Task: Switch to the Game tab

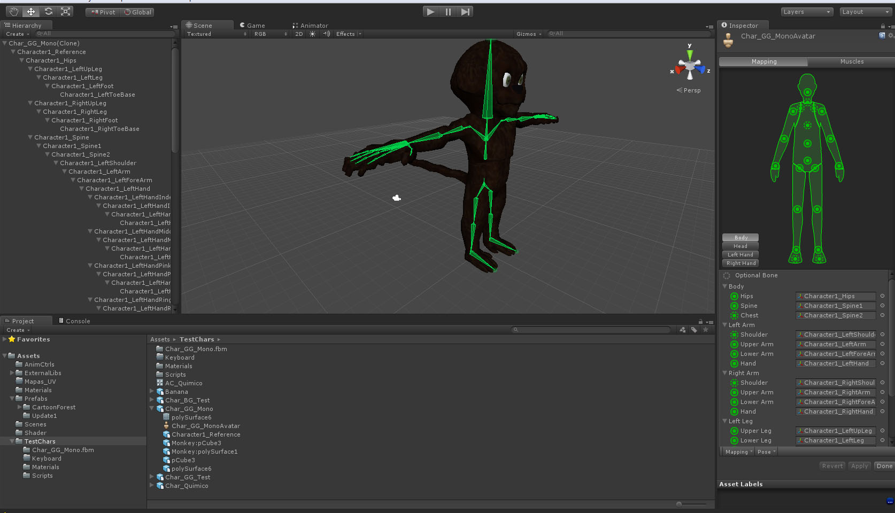Action: pos(252,26)
